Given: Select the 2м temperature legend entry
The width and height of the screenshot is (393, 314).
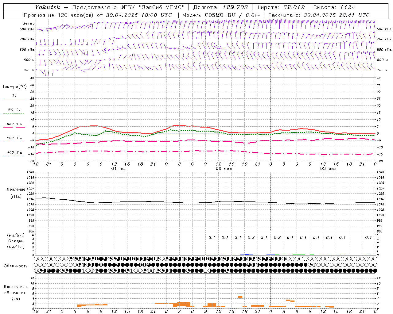Looking at the screenshot, I should coord(14,96).
